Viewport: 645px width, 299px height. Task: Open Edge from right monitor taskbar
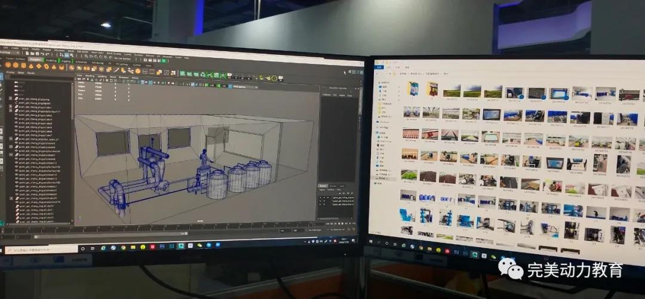pyautogui.click(x=404, y=245)
